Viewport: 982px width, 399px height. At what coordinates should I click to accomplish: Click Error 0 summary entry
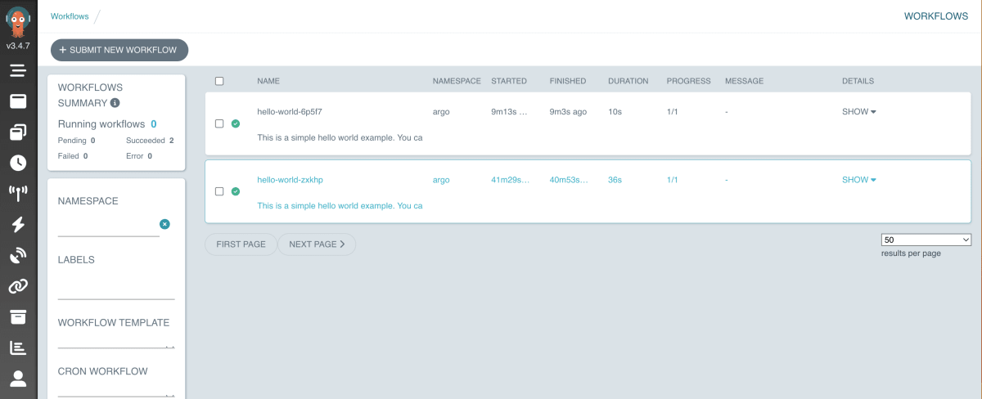(x=139, y=155)
